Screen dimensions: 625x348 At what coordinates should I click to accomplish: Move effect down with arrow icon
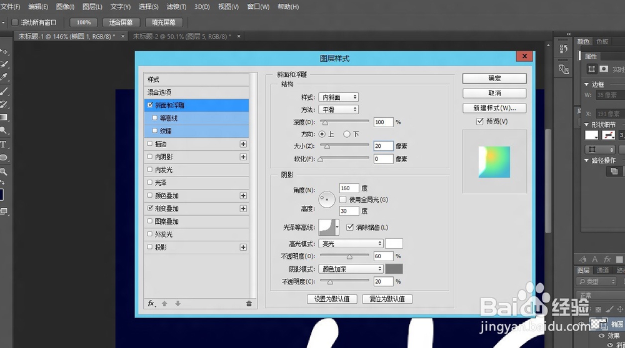[177, 304]
